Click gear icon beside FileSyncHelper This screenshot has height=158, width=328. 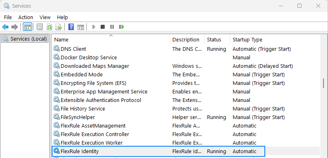(x=57, y=117)
